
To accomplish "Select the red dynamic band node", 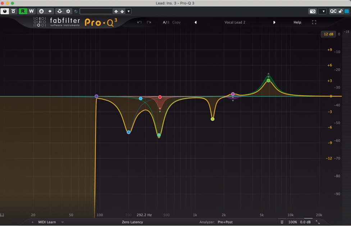I will coord(160,97).
